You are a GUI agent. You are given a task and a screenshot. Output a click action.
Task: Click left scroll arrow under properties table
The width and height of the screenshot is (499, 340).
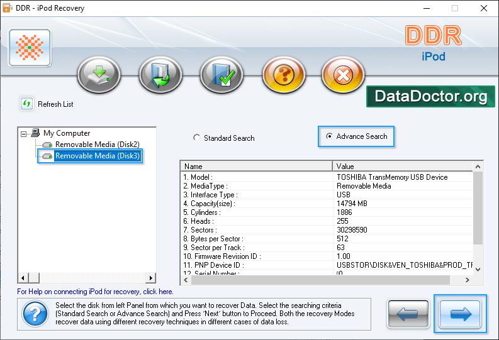tap(186, 280)
